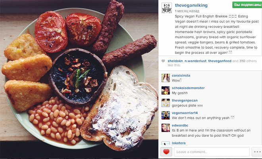Toggle the green Вы подписаны follow button
Screen dimensions: 262x159
[x=247, y=5]
